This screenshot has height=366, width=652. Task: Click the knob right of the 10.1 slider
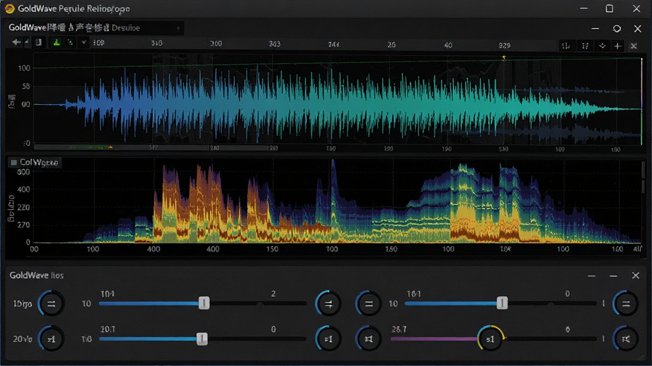[329, 304]
